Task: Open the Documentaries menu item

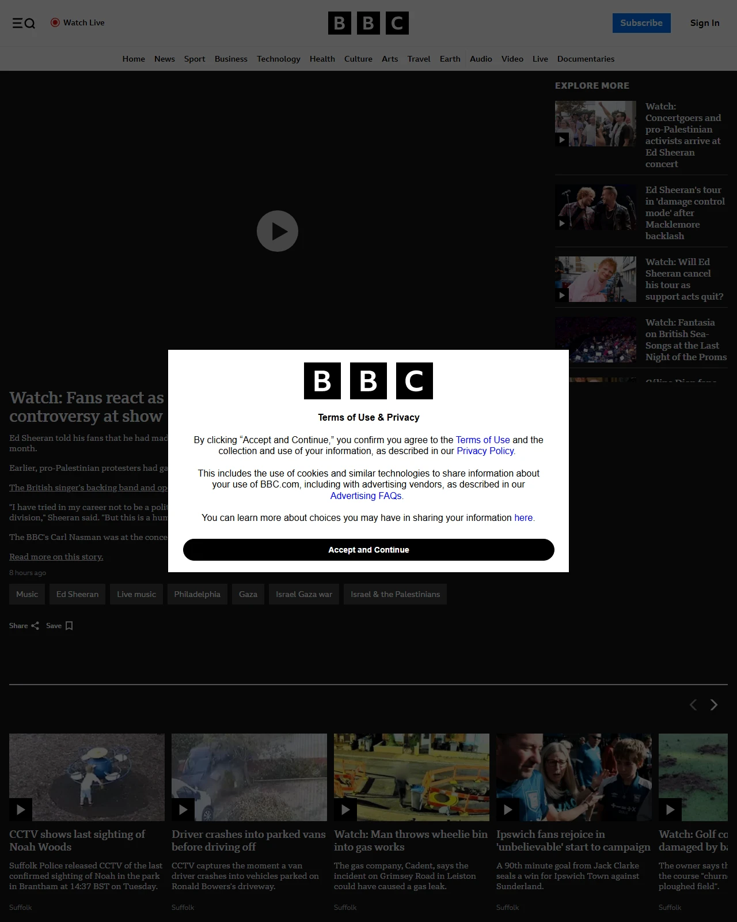Action: 586,59
